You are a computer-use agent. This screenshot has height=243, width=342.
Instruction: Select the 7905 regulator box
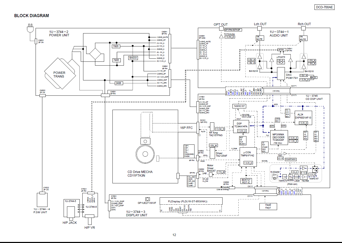pyautogui.click(x=116, y=60)
